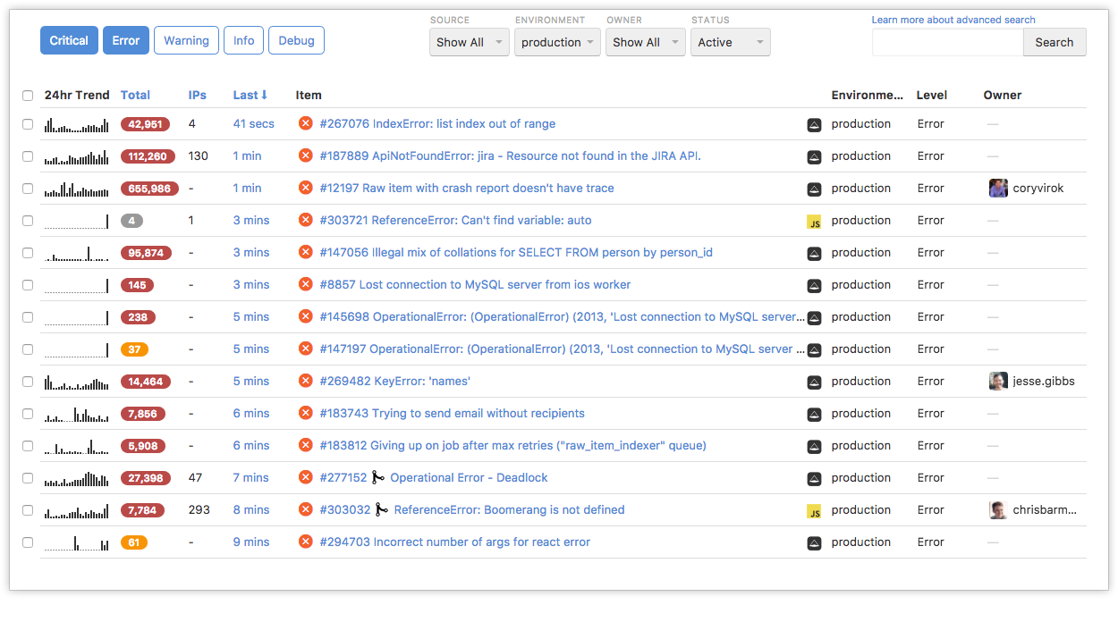Viewport: 1118px width, 622px height.
Task: Open the Owner dropdown
Action: (x=646, y=42)
